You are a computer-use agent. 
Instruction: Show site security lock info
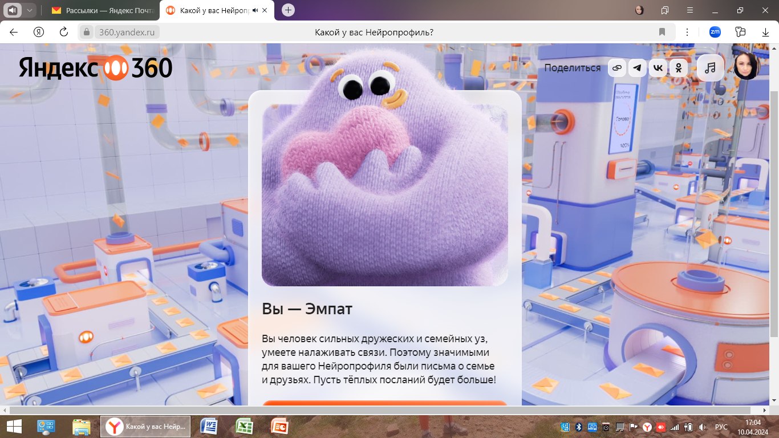87,32
